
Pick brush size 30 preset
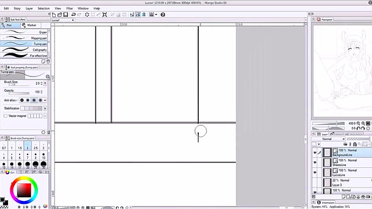pos(44,165)
